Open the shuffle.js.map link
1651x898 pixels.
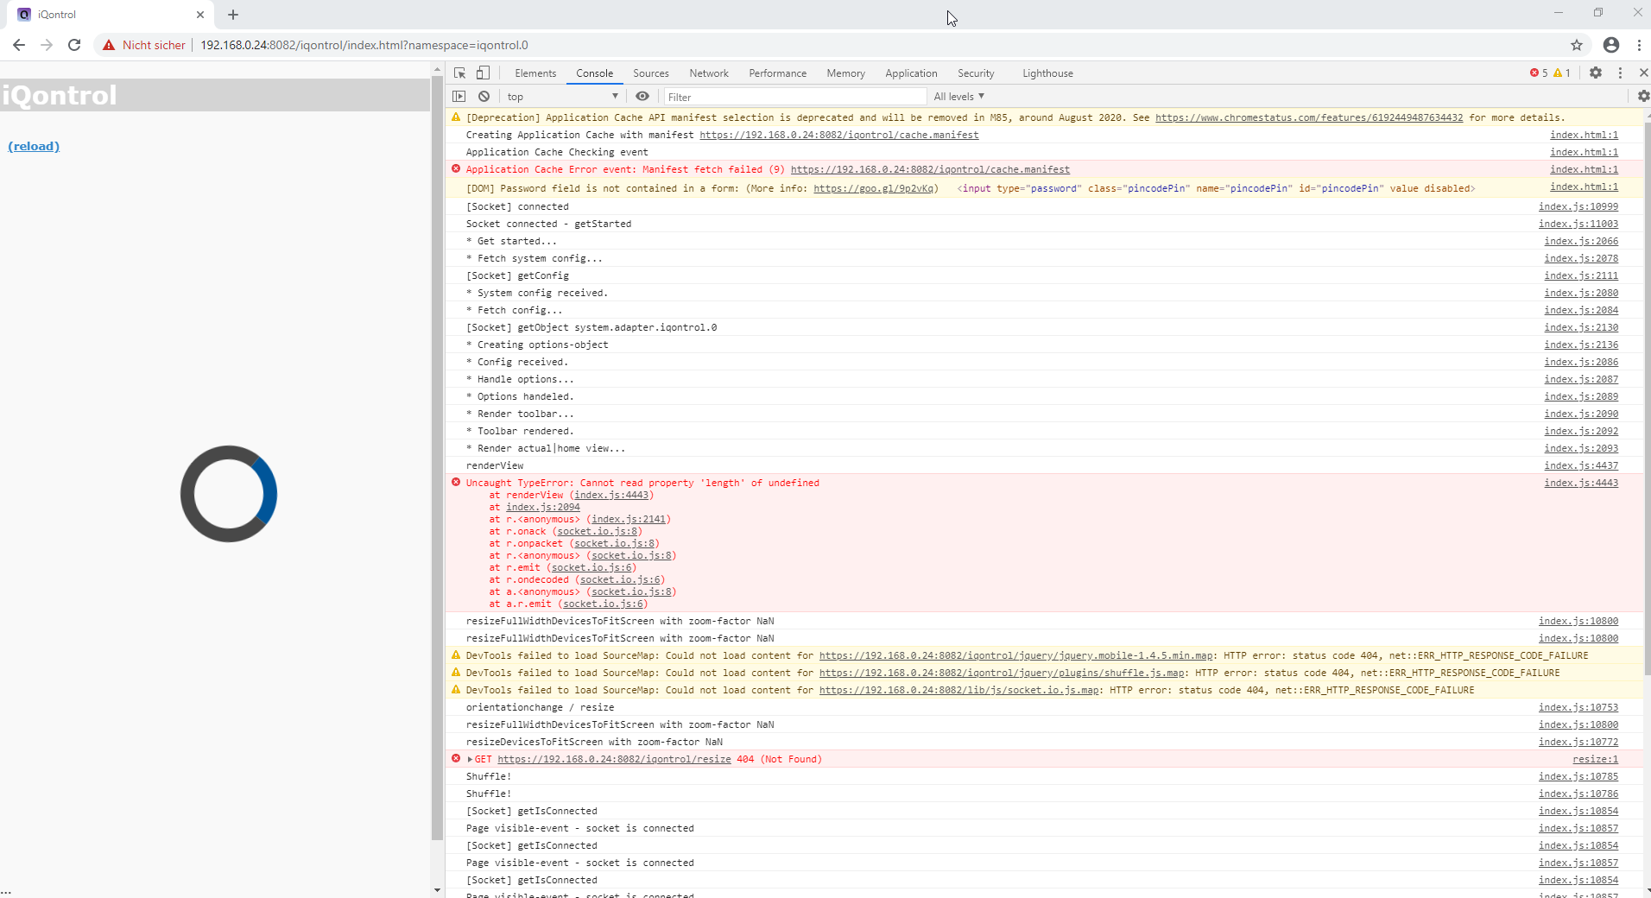[x=1002, y=673]
